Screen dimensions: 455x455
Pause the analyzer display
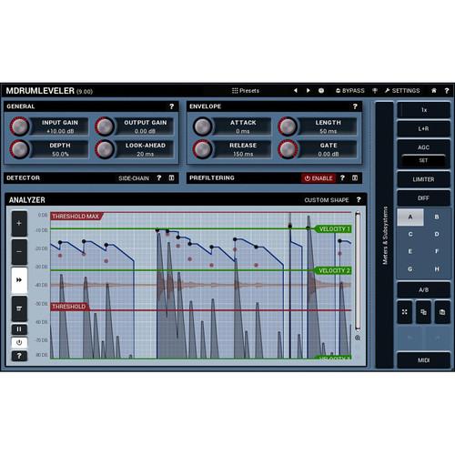coord(19,329)
